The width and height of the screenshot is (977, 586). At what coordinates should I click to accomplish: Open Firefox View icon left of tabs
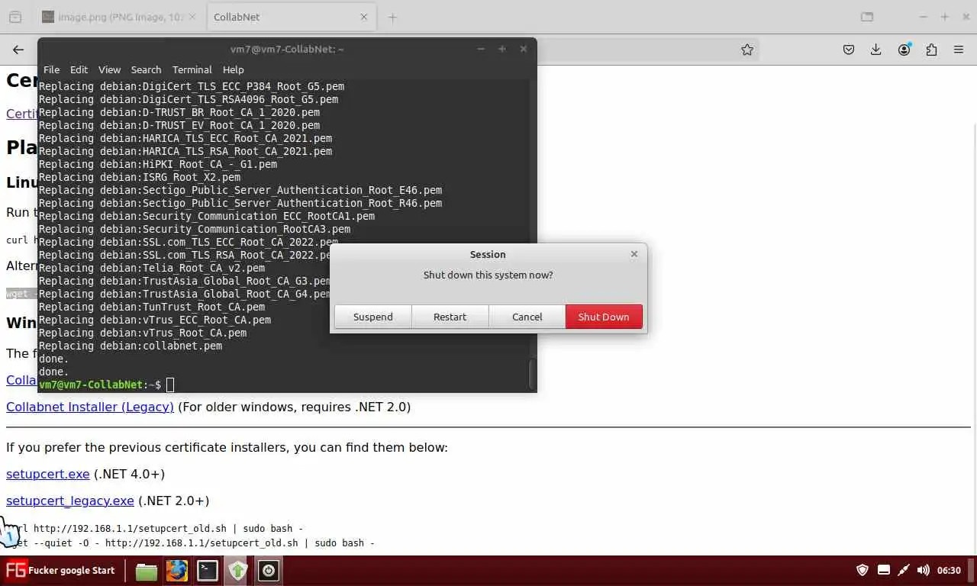click(15, 17)
